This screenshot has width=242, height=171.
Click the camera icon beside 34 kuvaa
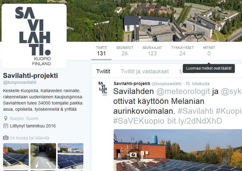tap(6, 138)
